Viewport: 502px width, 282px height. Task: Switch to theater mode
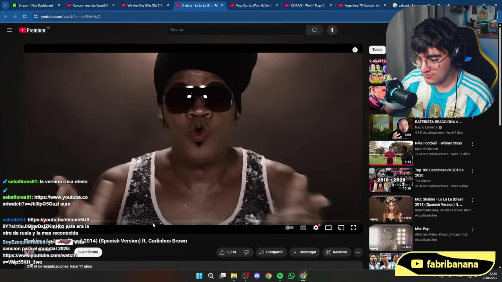pos(328,228)
